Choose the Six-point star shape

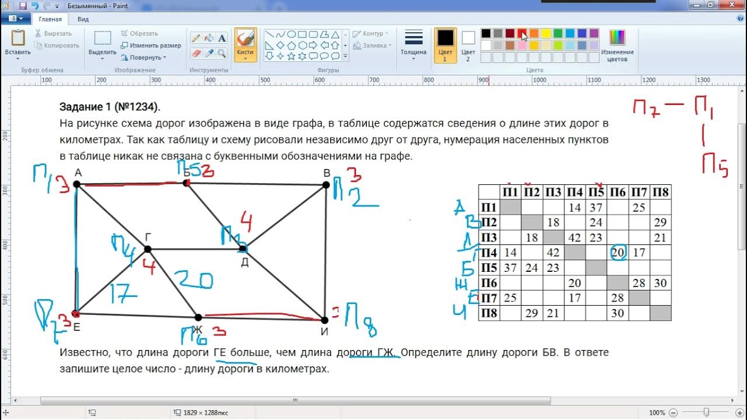302,56
